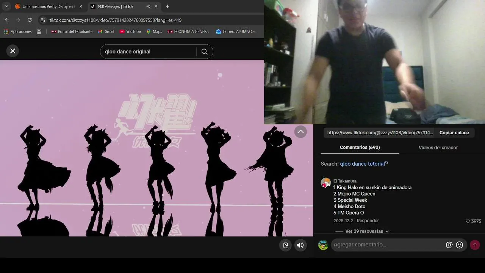
Task: Mute the TikTok video sound
Action: pos(300,245)
